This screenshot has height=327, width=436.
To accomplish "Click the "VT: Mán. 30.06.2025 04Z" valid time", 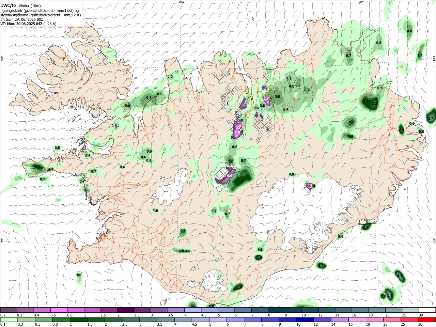I will click(21, 24).
